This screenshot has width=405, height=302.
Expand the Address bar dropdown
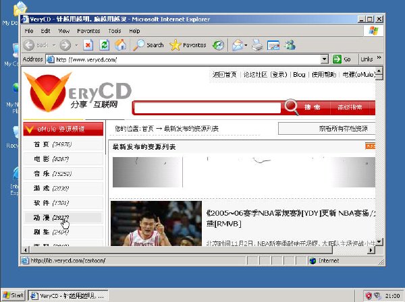325,59
